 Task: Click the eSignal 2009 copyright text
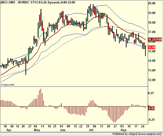pyautogui.click(x=8, y=85)
